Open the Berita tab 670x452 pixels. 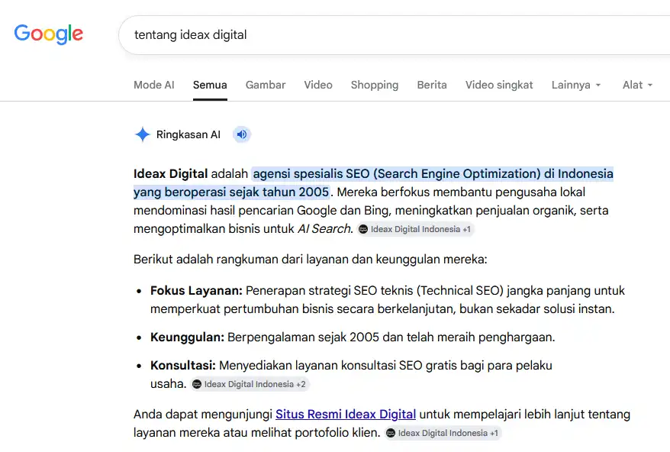(432, 85)
